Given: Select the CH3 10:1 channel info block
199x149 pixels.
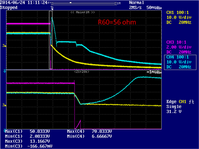Looking at the screenshot, I should click(179, 47).
